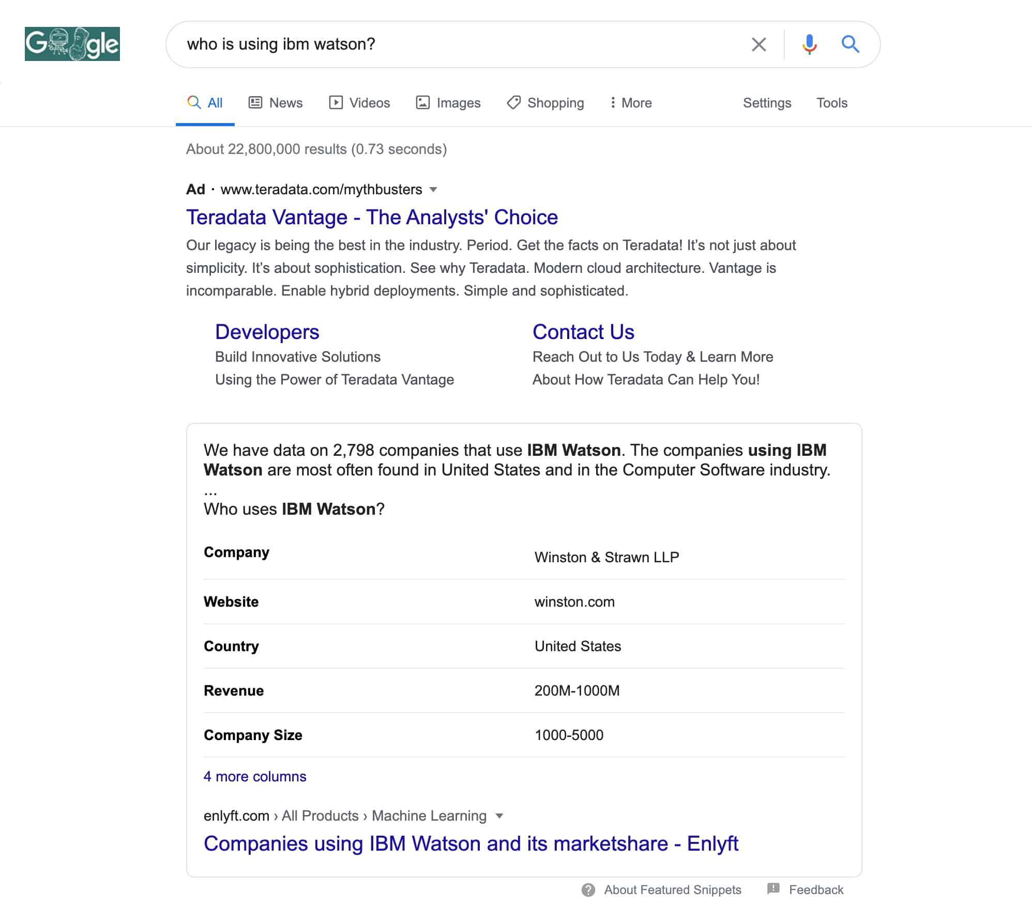Switch to the News tab
Viewport: 1032px width, 922px height.
click(x=276, y=103)
